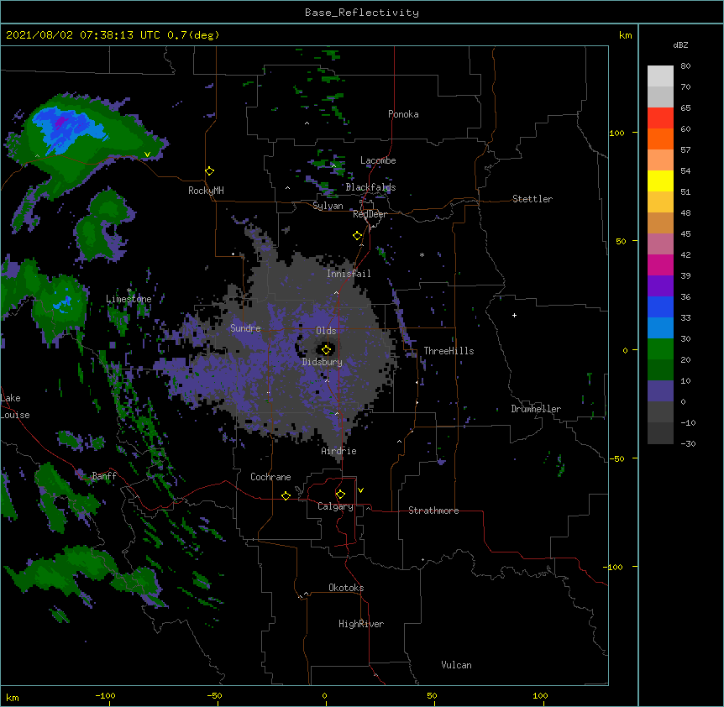Click the Drumheller label
Screen dimensions: 724x707
click(x=536, y=409)
